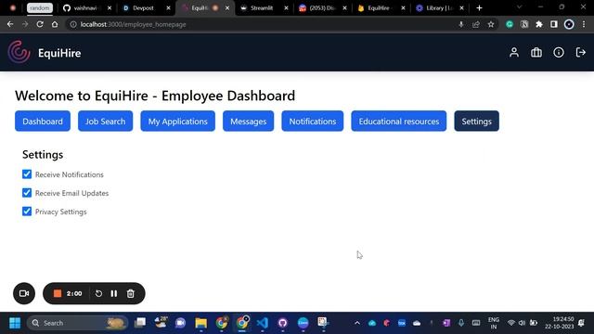Close the Streamlit tab

pyautogui.click(x=286, y=8)
